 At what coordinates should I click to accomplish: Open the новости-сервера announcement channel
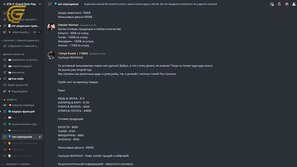22,105
